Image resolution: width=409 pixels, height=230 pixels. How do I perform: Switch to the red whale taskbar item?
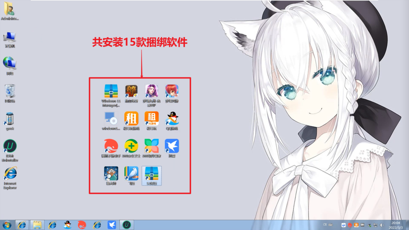[82, 225]
